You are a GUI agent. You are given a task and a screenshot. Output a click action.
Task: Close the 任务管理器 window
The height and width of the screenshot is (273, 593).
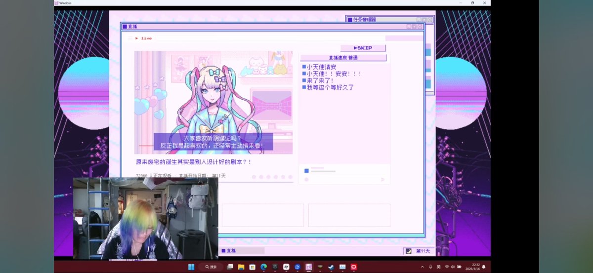(x=430, y=20)
